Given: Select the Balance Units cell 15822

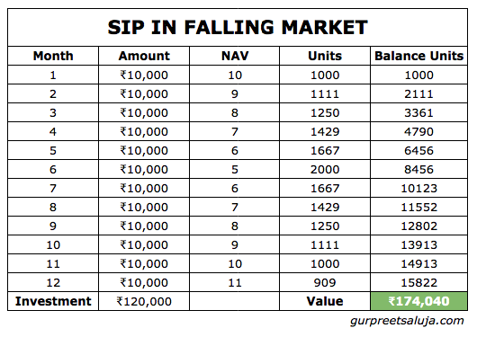Looking at the screenshot, I should (x=418, y=282).
